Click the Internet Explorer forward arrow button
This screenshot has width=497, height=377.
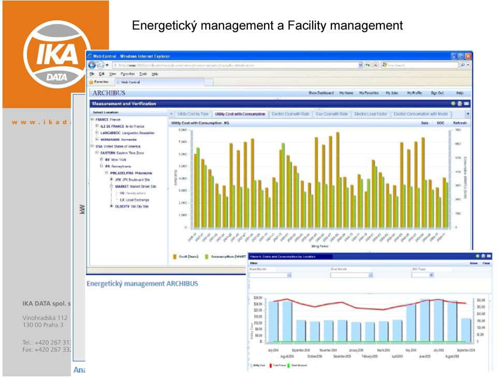point(100,65)
